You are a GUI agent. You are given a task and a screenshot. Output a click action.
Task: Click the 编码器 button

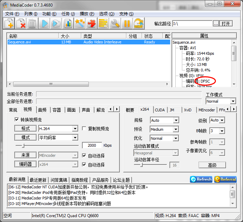[26, 164]
